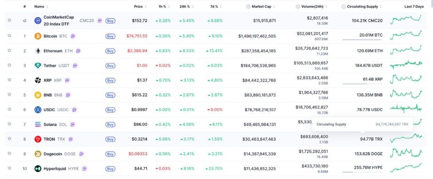Click the Circulating Supply info icon
The image size is (433, 179).
click(x=343, y=7)
